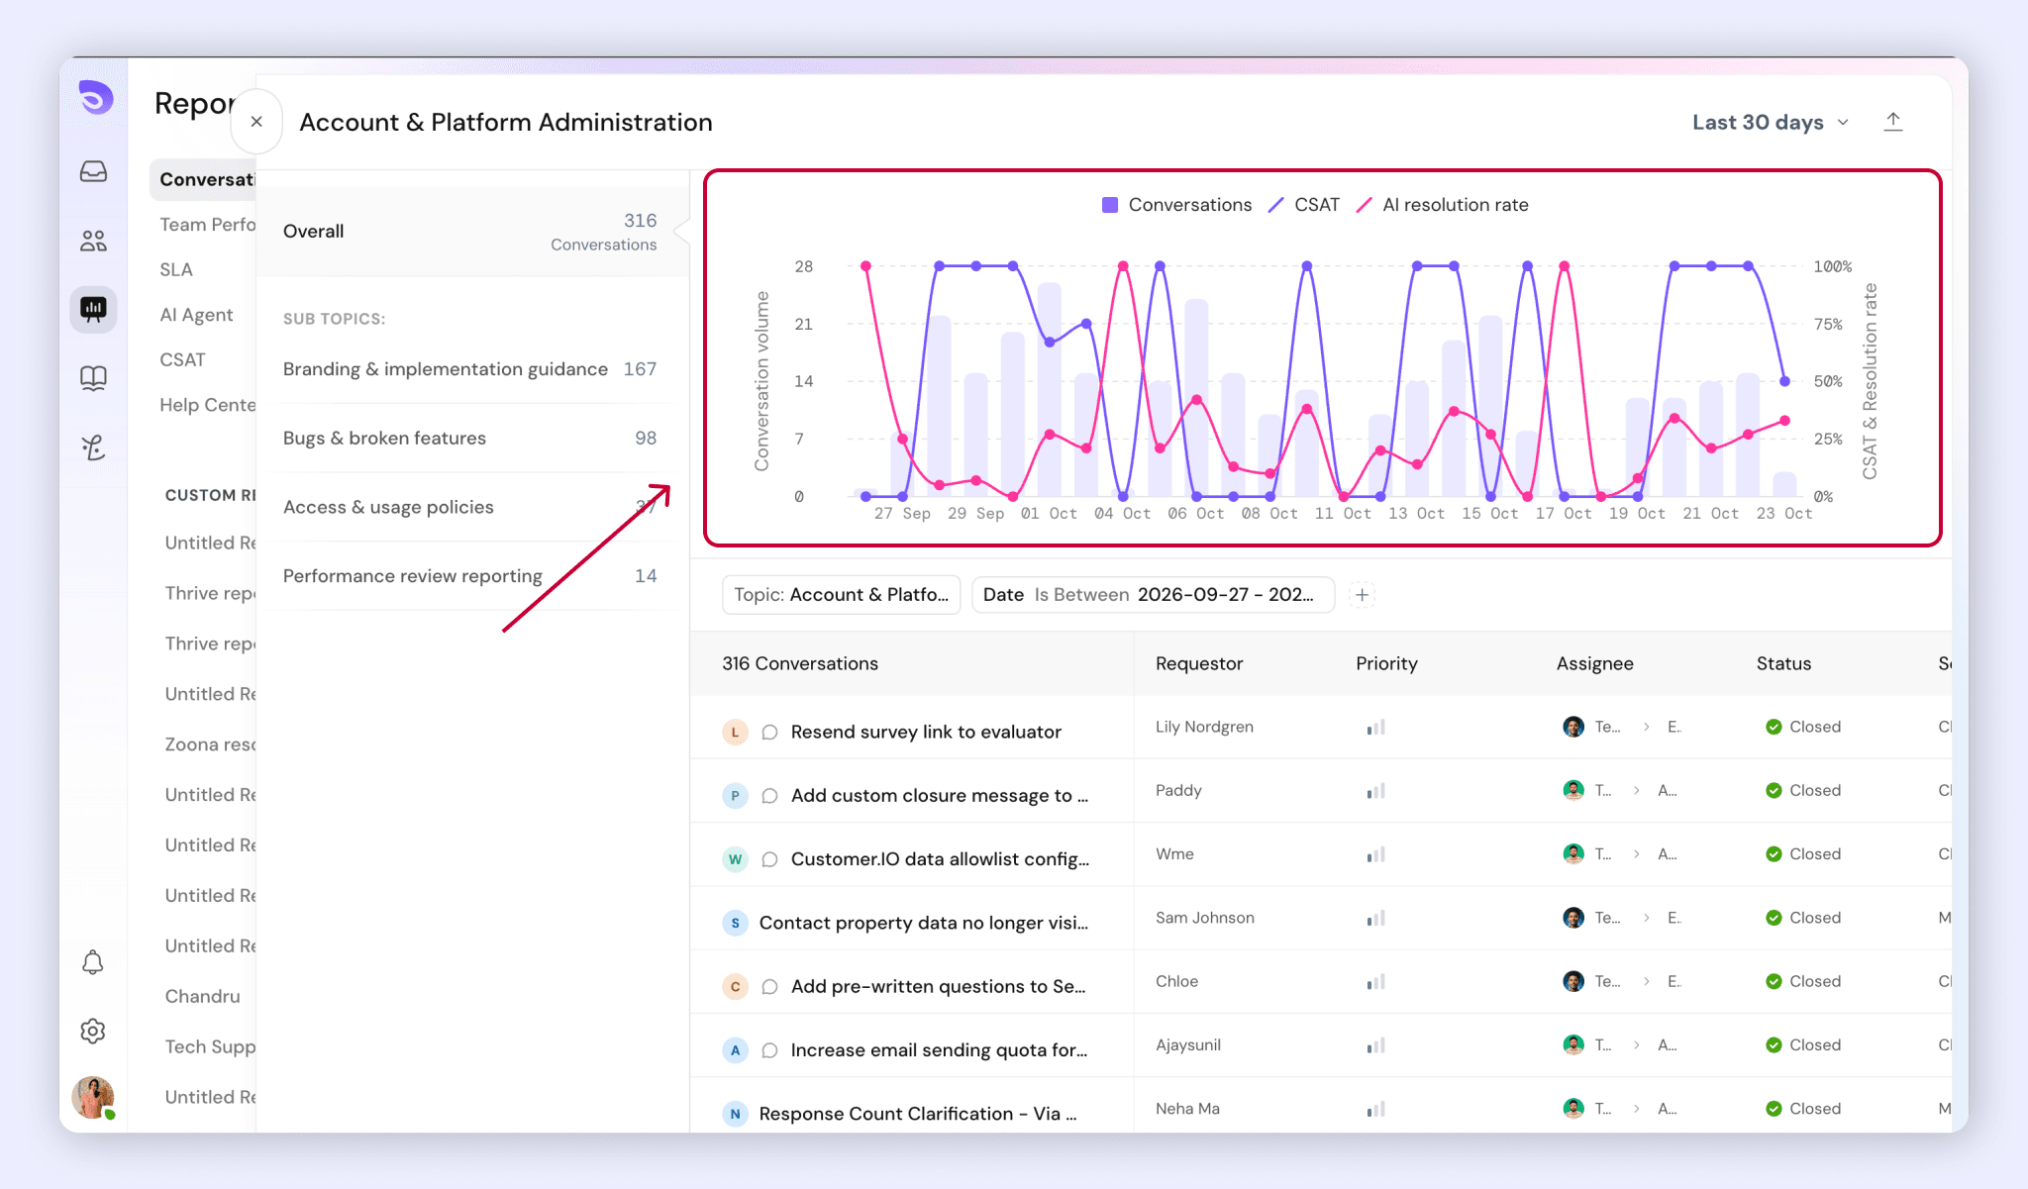Screen dimensions: 2028x1189
Task: Select Branding & implementation guidance sub topic
Action: tap(470, 369)
